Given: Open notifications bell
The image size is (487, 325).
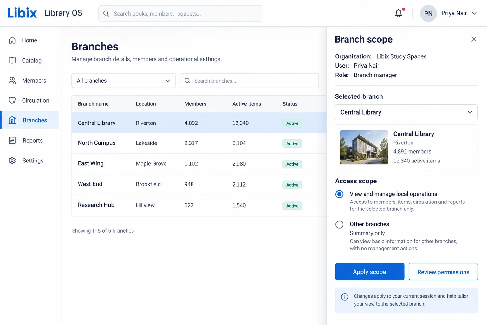Looking at the screenshot, I should [x=399, y=13].
